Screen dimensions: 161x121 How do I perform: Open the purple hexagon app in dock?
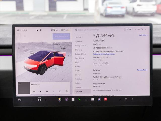pos(67,99)
